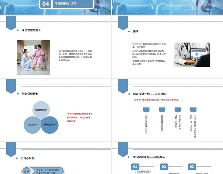Click the blue tag above "目标要具有可行性"

click(162, 110)
